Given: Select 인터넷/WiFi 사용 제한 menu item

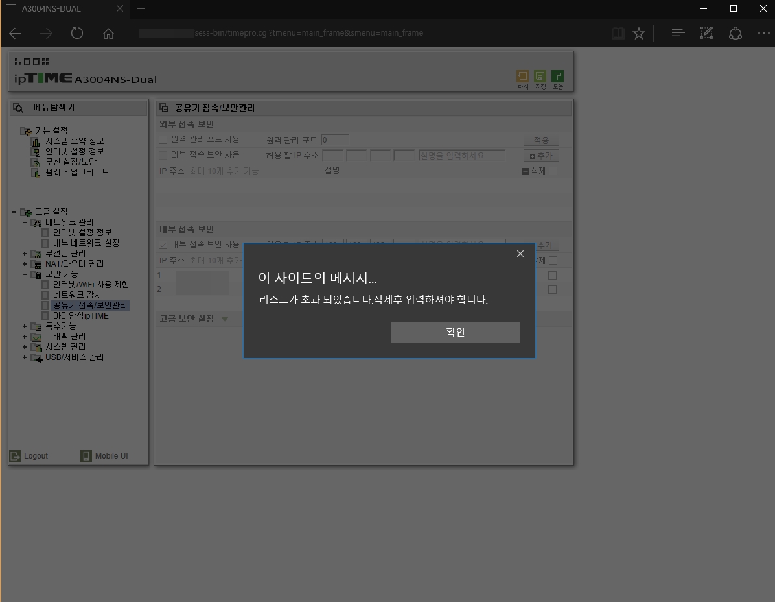Looking at the screenshot, I should click(91, 284).
